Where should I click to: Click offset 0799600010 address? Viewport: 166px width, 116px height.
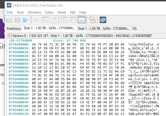(x=19, y=48)
